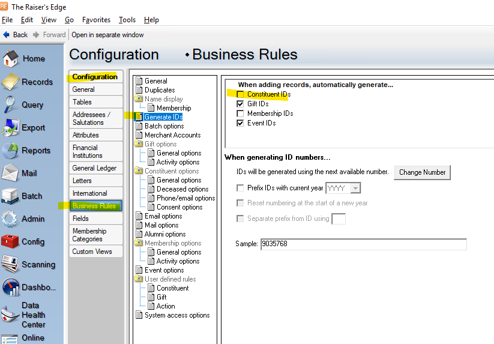494x344 pixels.
Task: Click the Change Number button
Action: click(x=422, y=172)
